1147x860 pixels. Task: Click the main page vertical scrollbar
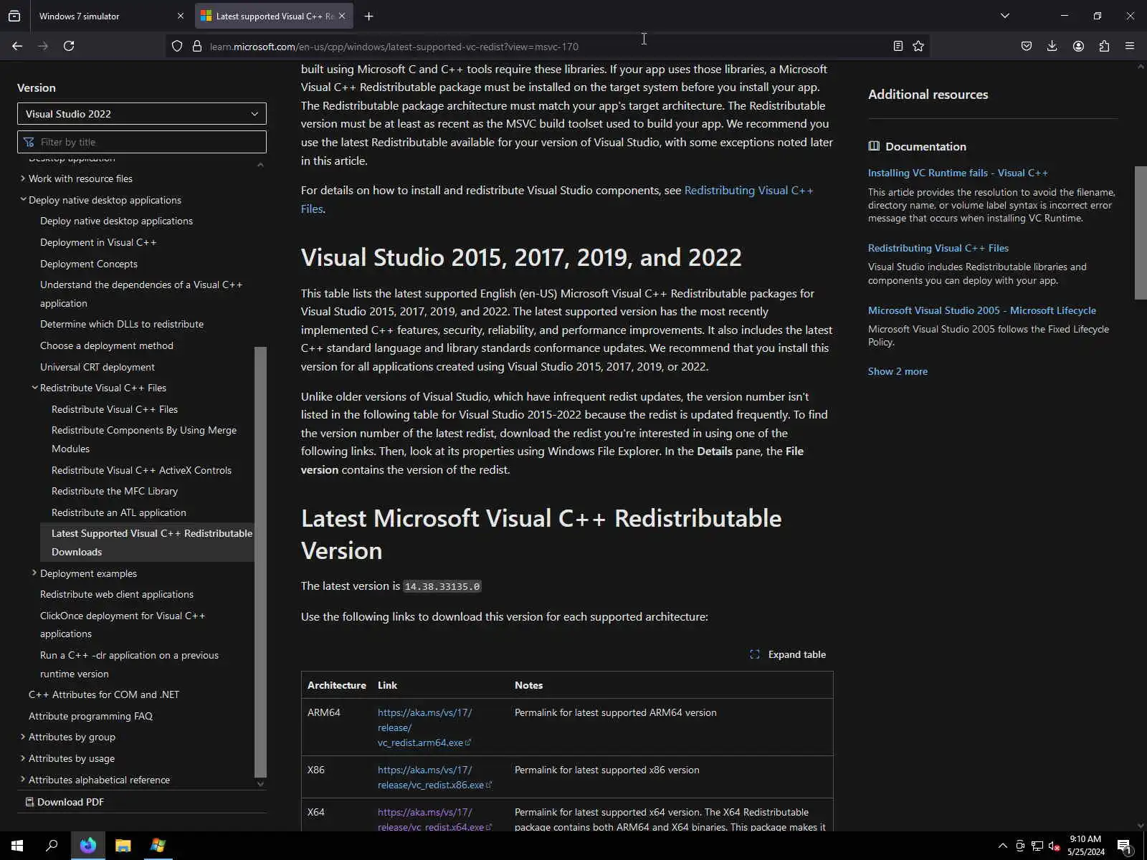pyautogui.click(x=1141, y=233)
